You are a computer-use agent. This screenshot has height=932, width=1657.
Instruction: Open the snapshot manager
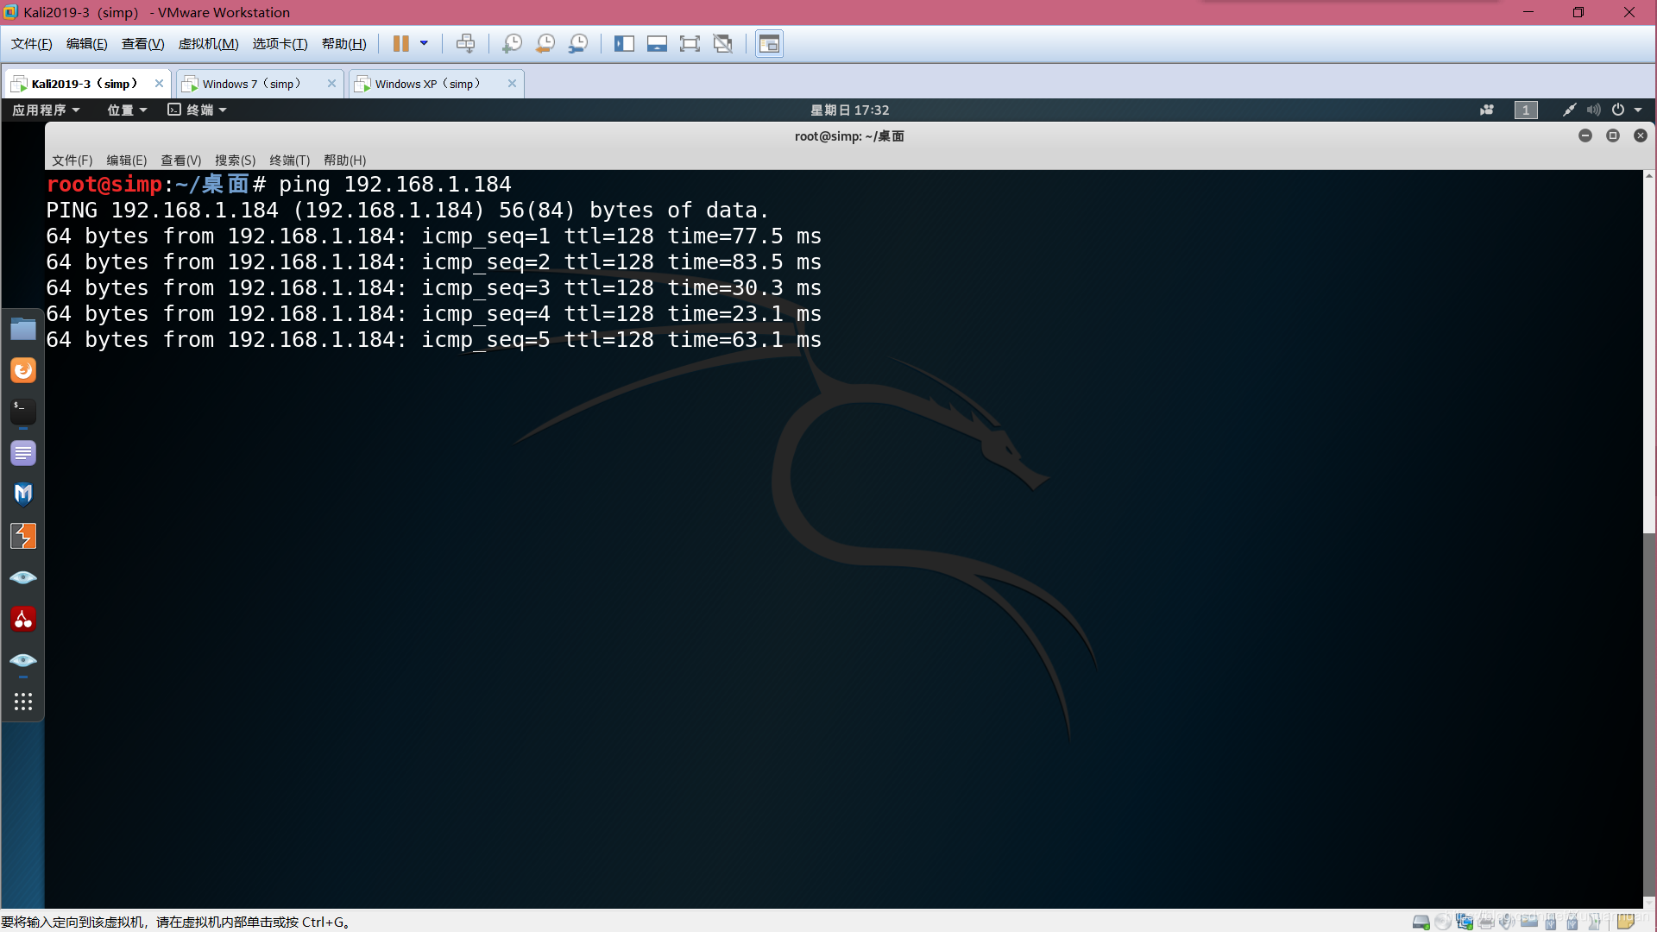(578, 43)
